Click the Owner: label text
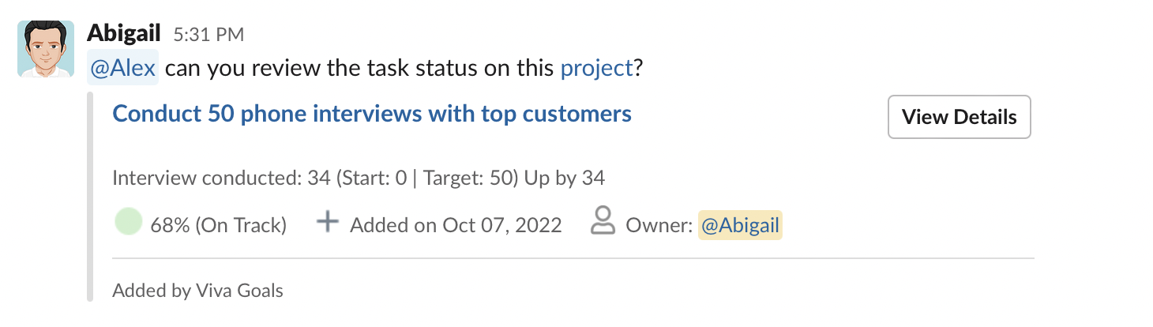1153x327 pixels. point(659,225)
